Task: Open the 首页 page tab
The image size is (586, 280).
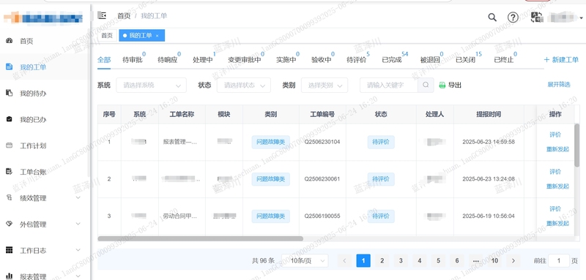Action: [107, 35]
